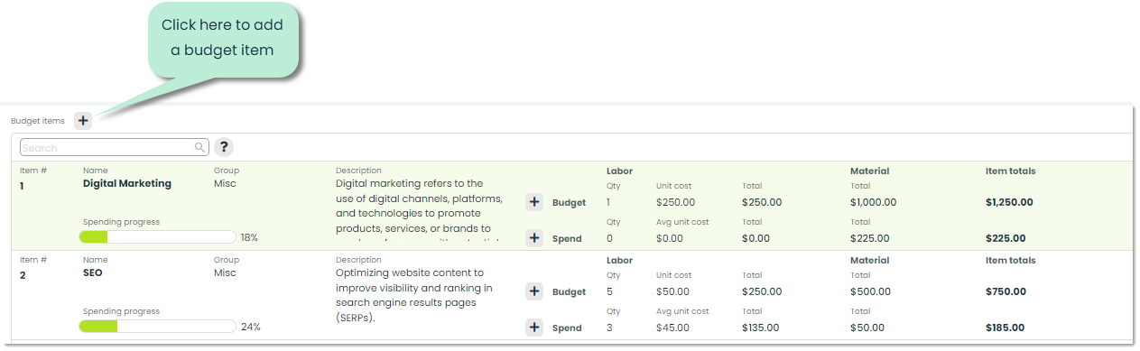Select SEO labor spend total $135.00
The height and width of the screenshot is (351, 1140).
(x=761, y=328)
